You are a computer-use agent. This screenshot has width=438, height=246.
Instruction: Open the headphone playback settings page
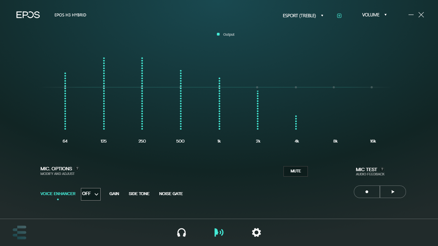click(182, 232)
